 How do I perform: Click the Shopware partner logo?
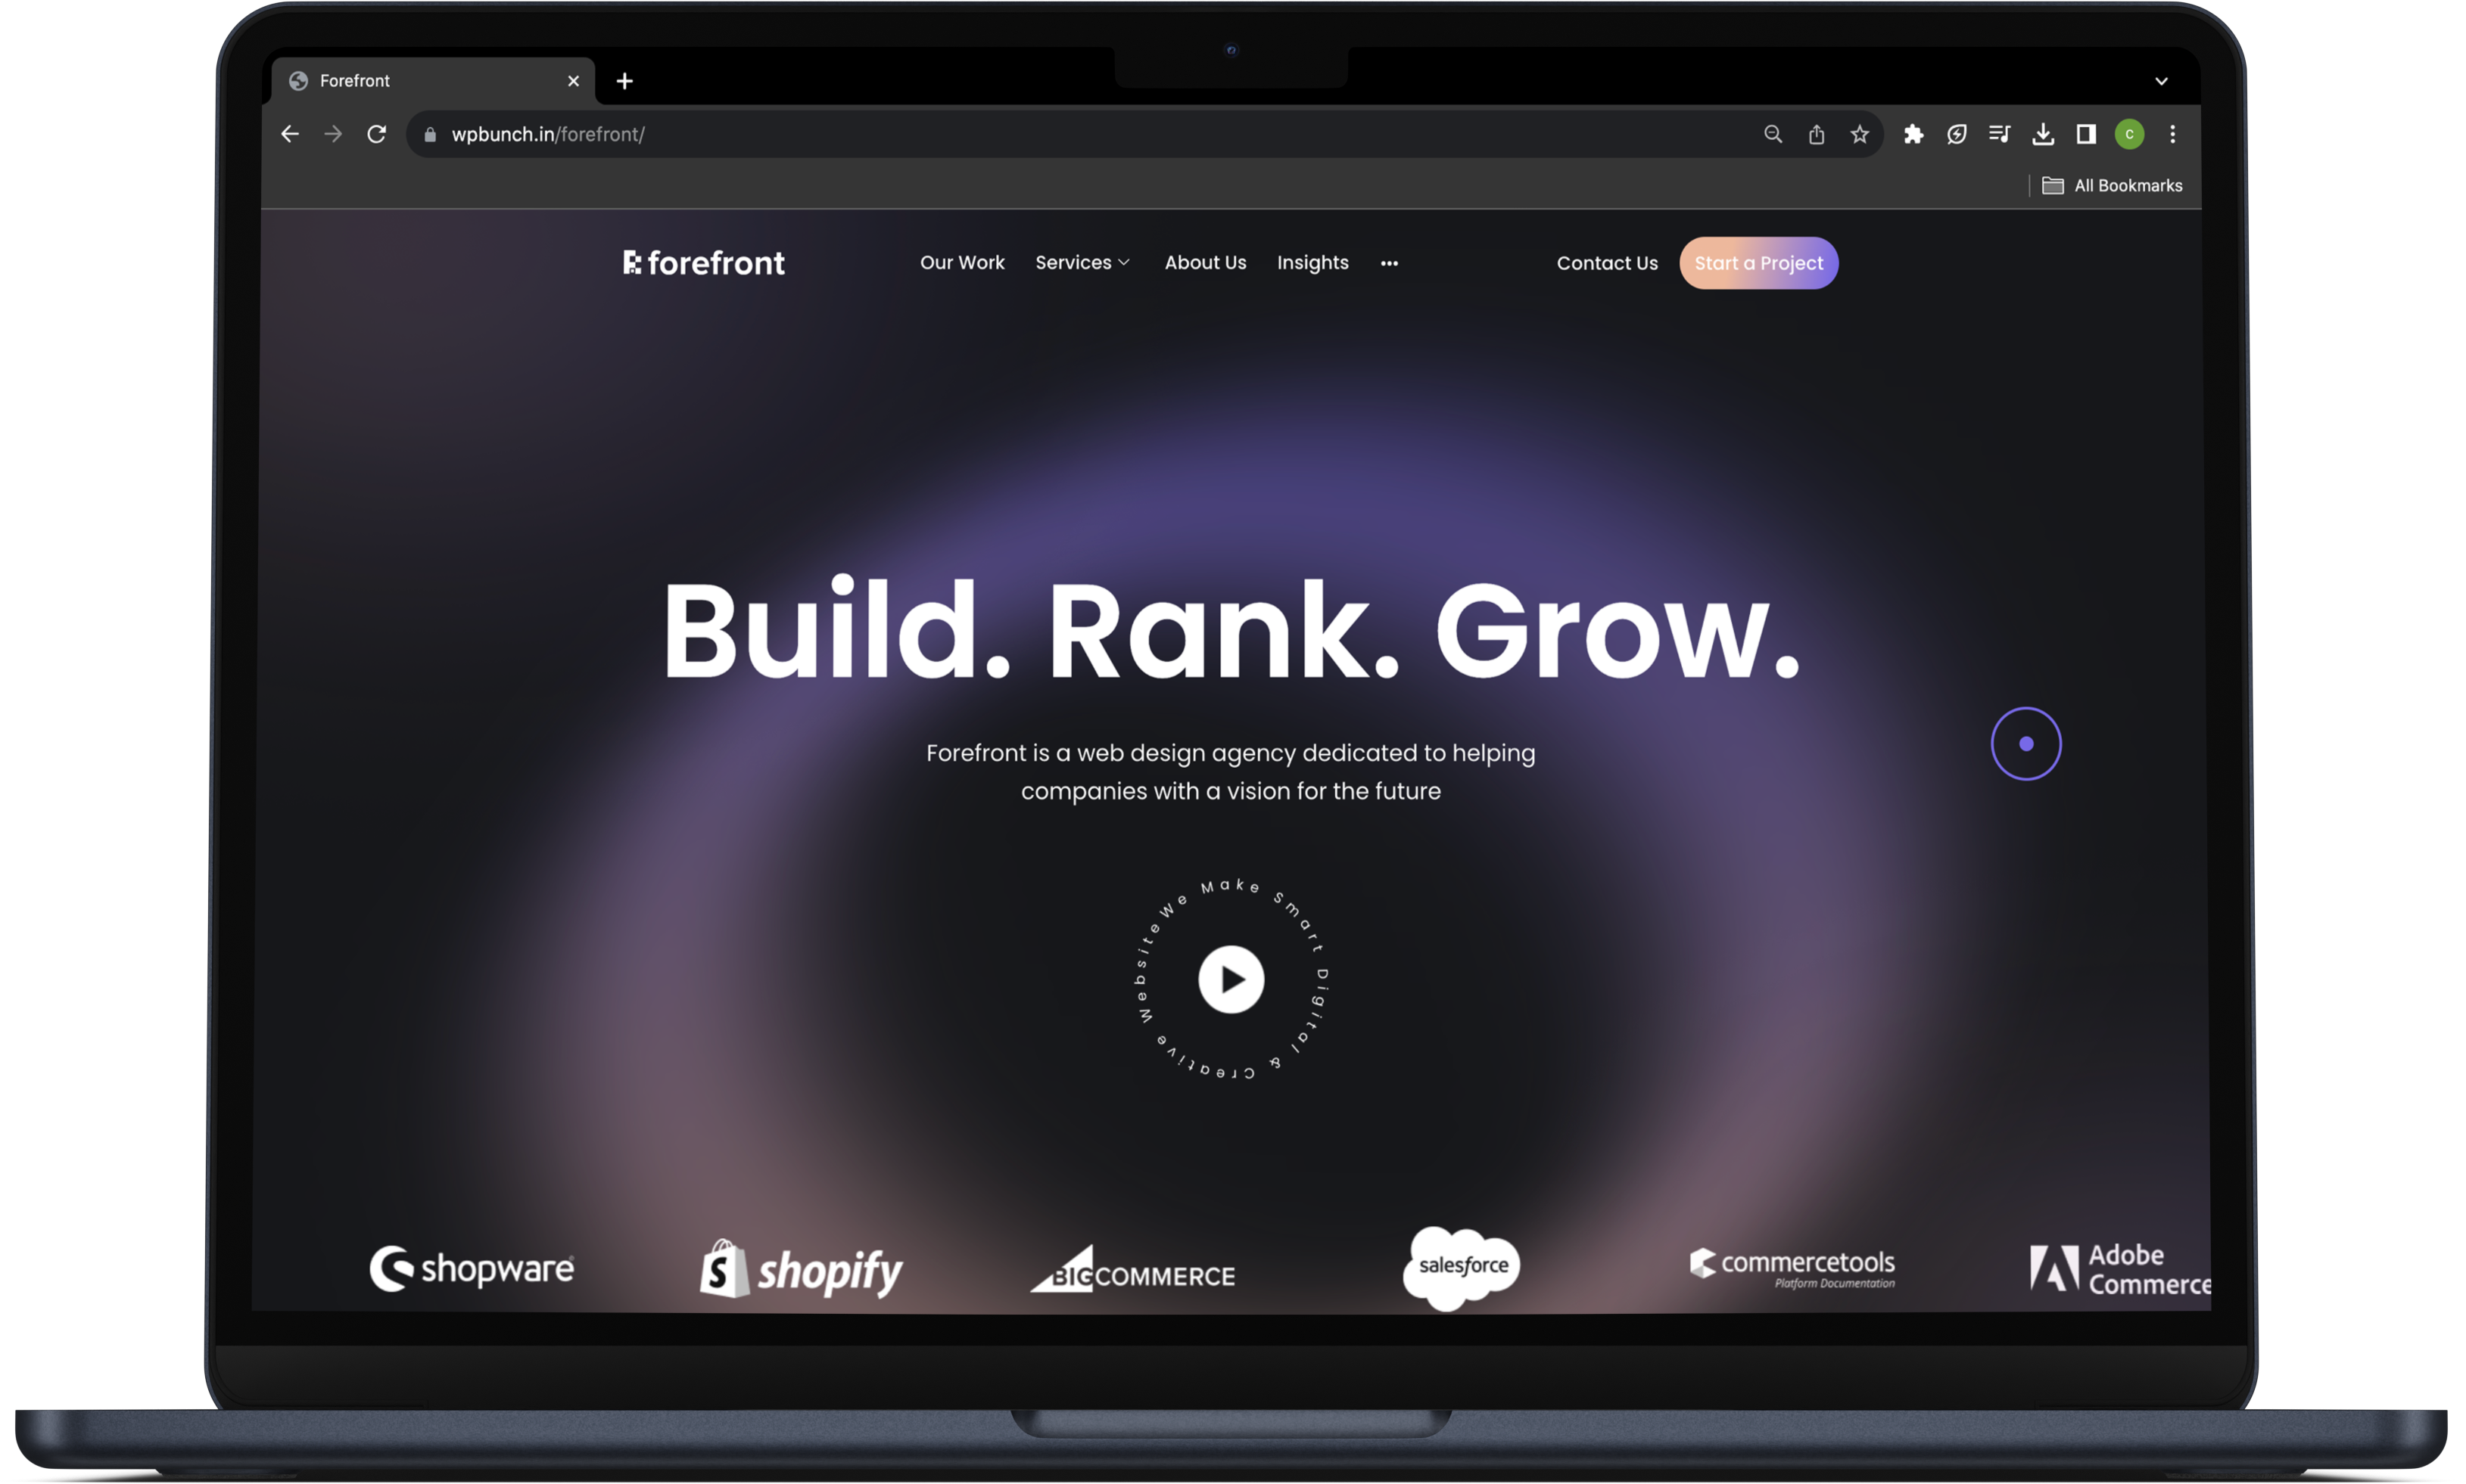click(x=472, y=1265)
